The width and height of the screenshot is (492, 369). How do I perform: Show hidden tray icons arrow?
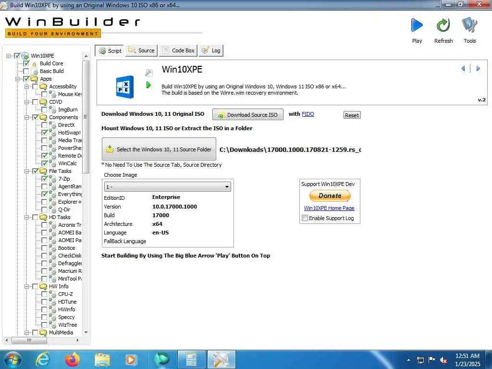coord(408,360)
